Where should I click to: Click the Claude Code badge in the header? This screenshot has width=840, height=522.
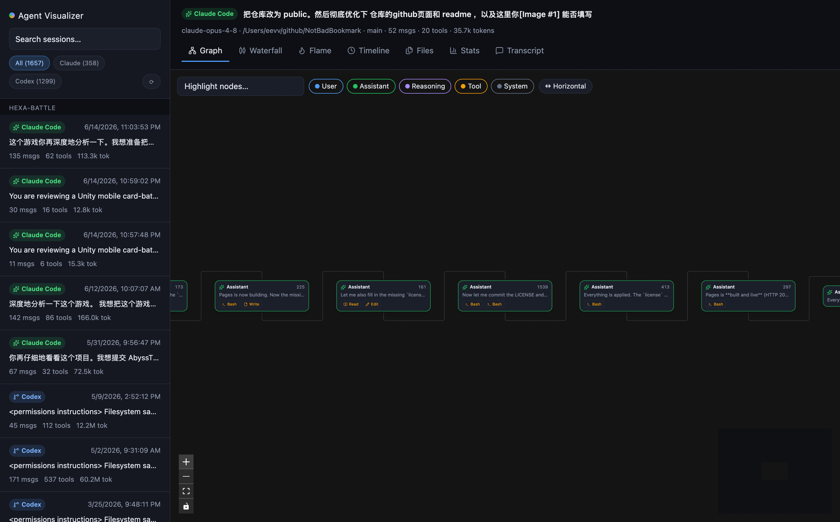click(209, 14)
